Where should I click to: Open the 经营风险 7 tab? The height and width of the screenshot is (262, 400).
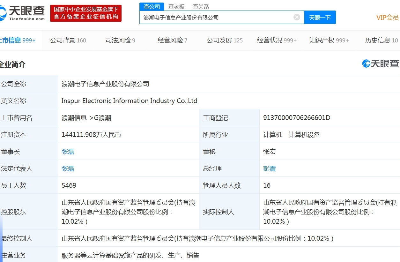click(173, 40)
